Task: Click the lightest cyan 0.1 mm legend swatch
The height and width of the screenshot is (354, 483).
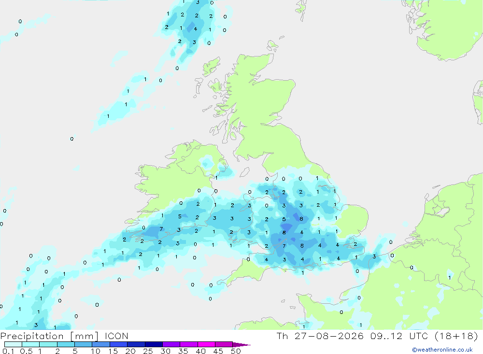Action: click(x=13, y=344)
